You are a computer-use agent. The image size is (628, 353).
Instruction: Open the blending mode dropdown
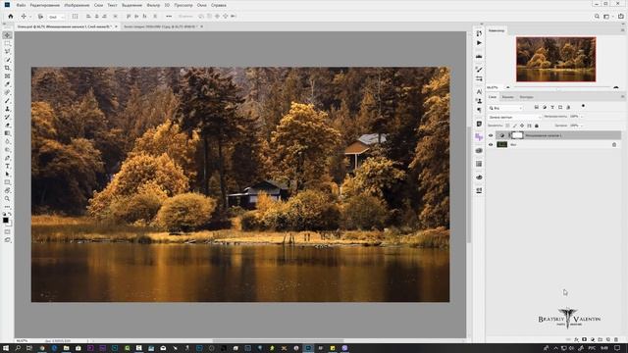click(514, 117)
